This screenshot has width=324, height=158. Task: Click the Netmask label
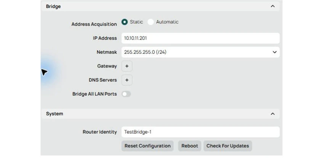(107, 52)
